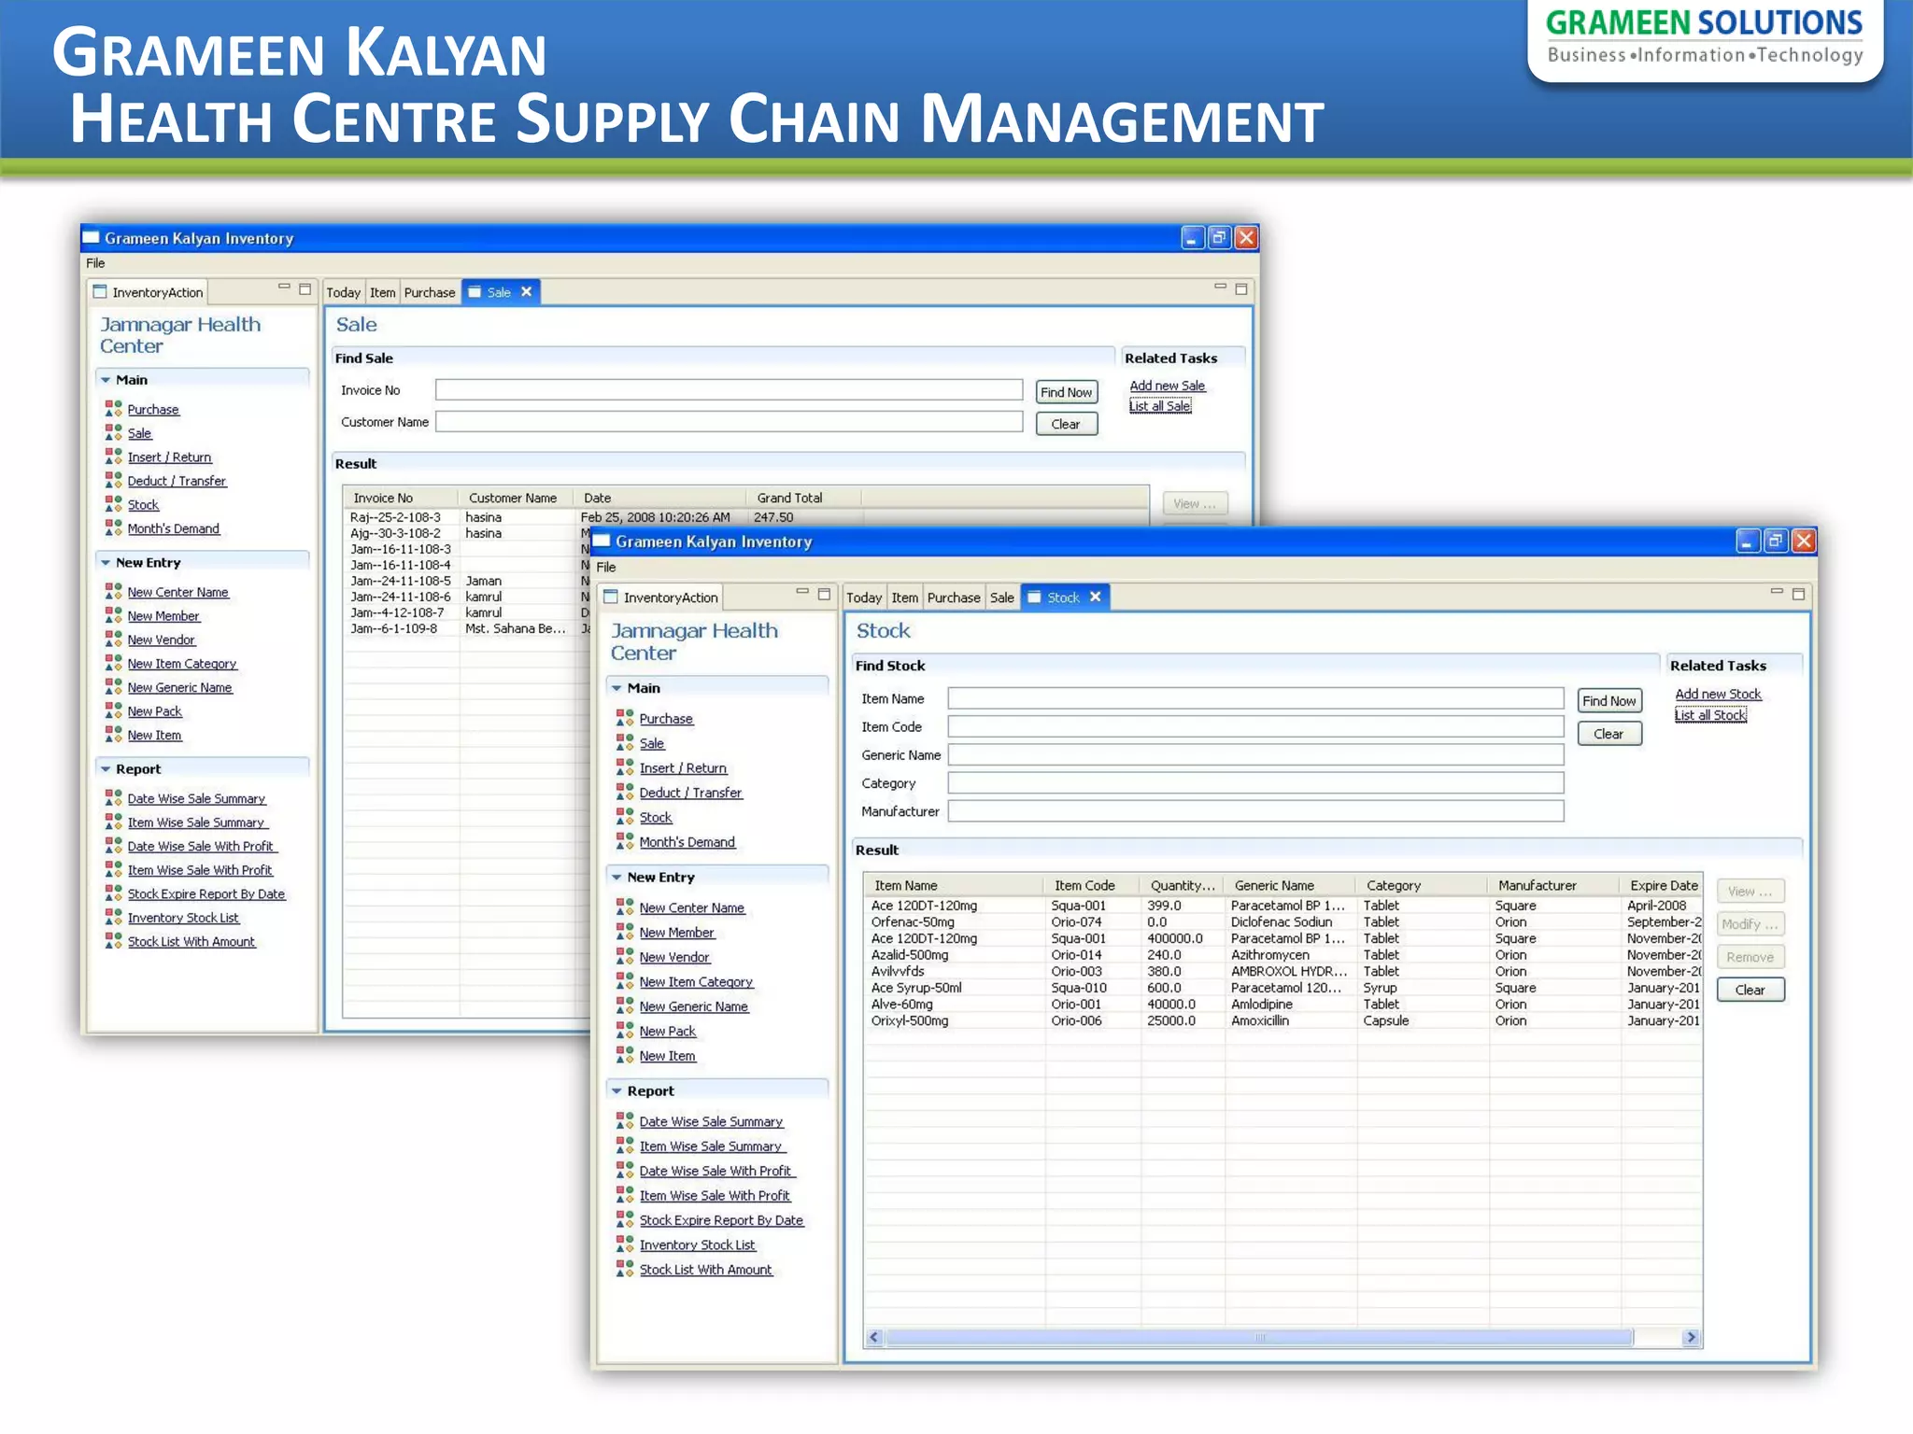
Task: Click the icon beside Date Wise Sale With Profit in the Sale window
Action: point(113,845)
